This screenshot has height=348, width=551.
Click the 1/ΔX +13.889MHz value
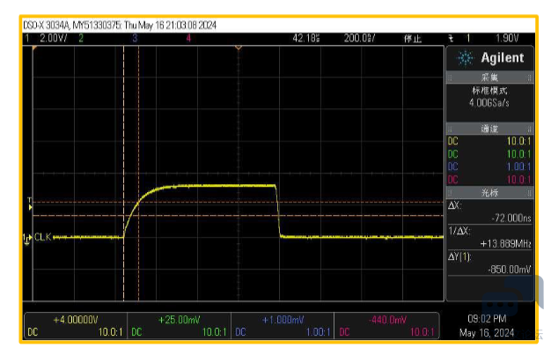505,243
